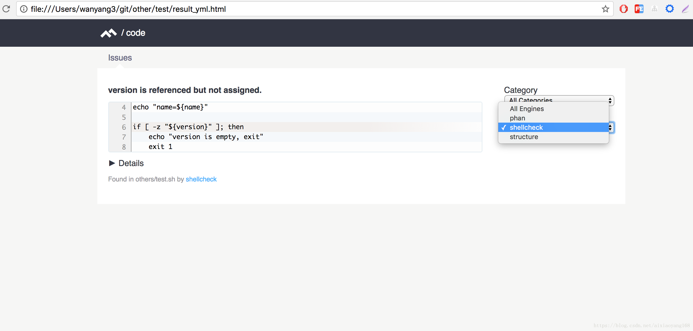Click the Code Climate logo in header

[x=109, y=33]
